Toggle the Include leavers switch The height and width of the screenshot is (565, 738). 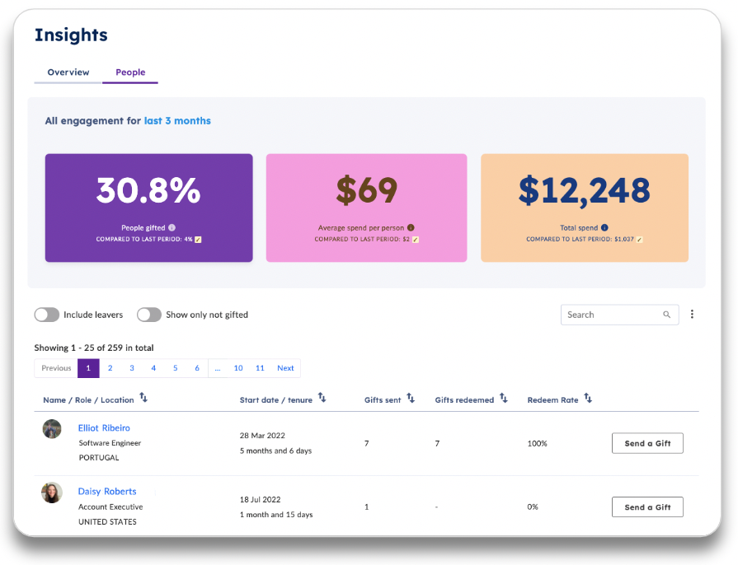(47, 315)
